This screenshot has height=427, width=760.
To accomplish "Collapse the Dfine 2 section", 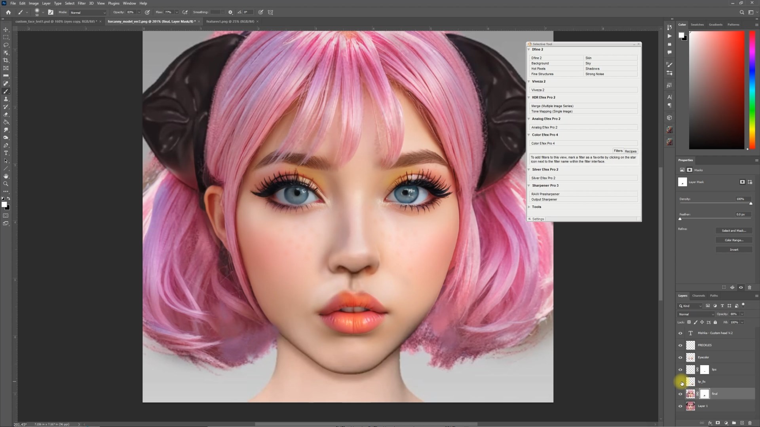I will pos(529,50).
